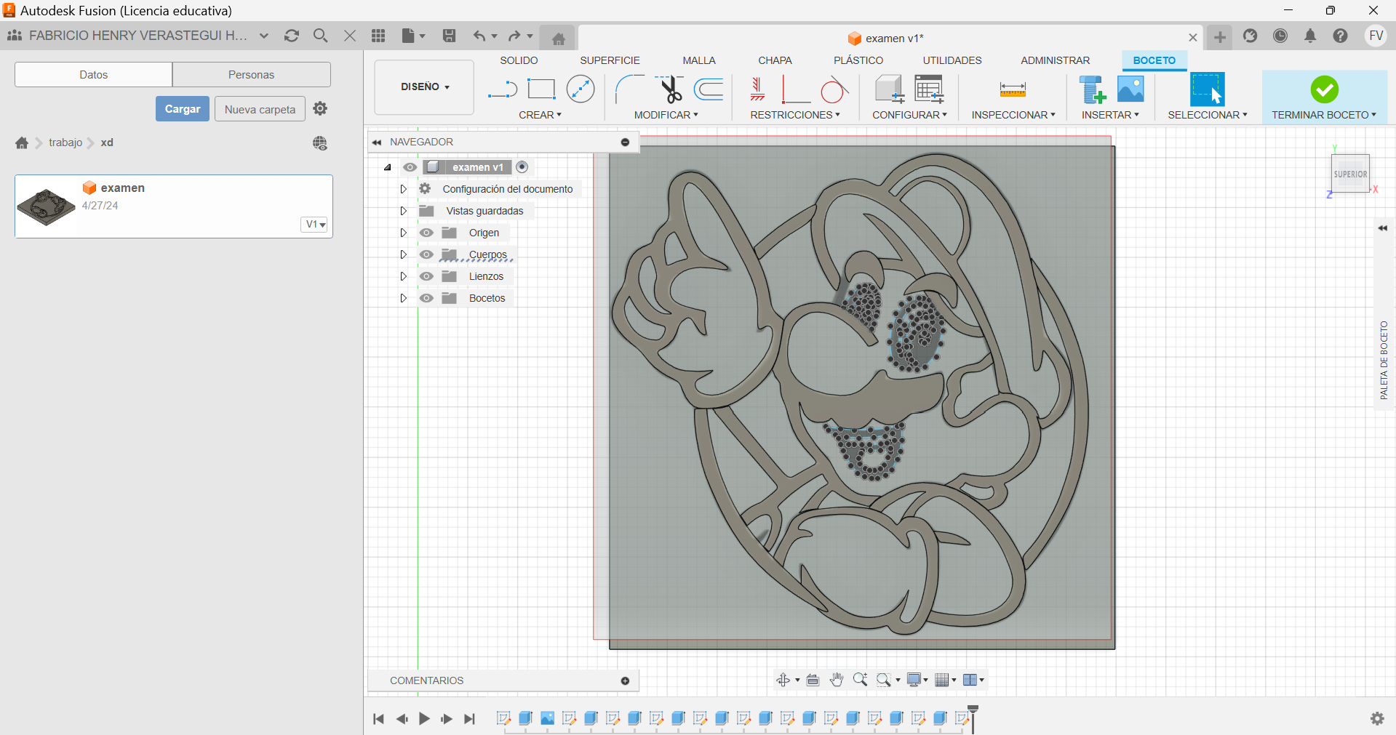The image size is (1396, 735).
Task: Go to the Home tab icon
Action: click(x=558, y=39)
